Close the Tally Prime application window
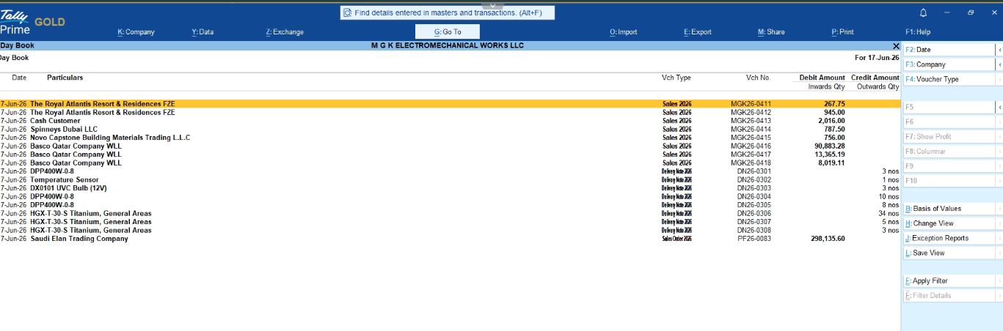The width and height of the screenshot is (1003, 331). (993, 12)
